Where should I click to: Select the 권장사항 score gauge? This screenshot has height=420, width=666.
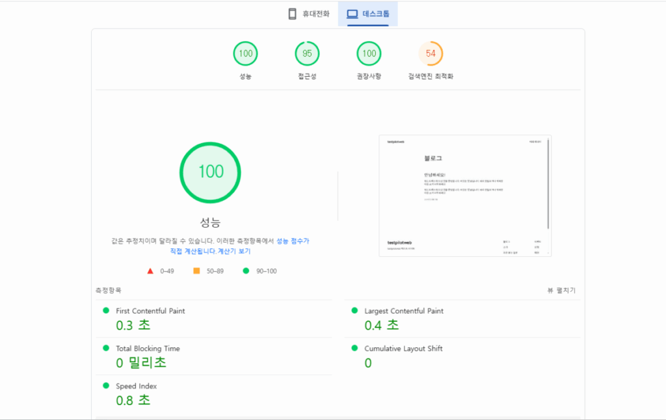(369, 54)
